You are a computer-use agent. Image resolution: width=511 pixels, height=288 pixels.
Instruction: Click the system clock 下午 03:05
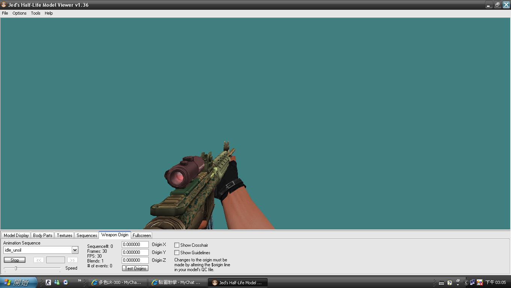[496, 282]
